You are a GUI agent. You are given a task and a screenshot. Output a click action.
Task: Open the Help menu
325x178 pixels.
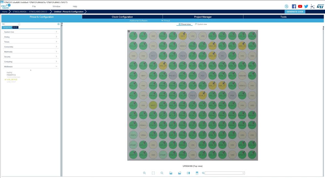(75, 7)
